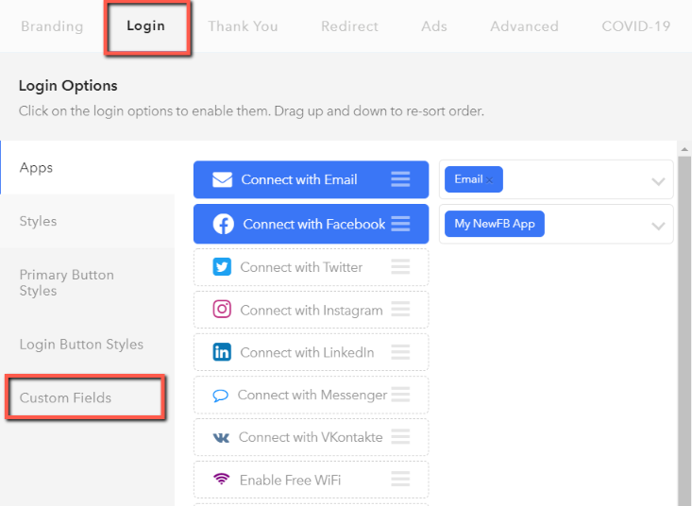Click the Twitter bird icon
This screenshot has width=692, height=506.
[x=222, y=267]
